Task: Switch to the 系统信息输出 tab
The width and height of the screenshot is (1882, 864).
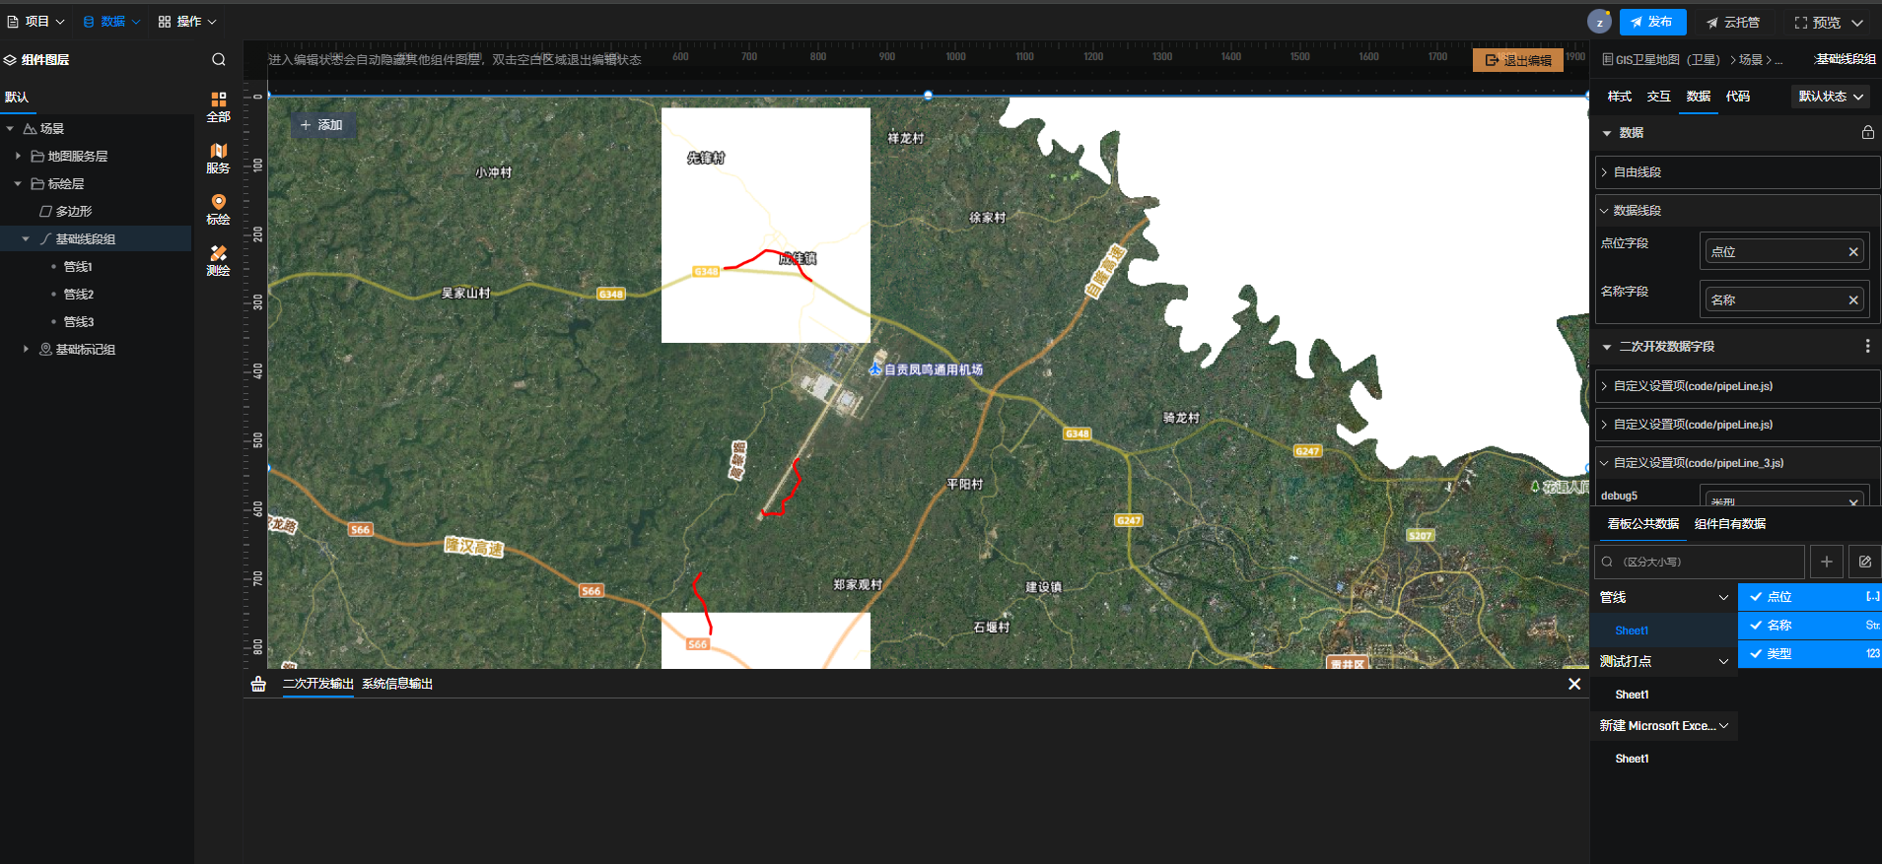Action: point(396,684)
